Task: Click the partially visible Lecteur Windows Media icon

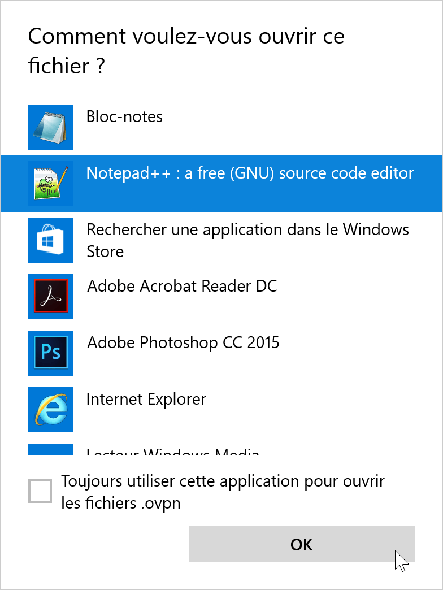Action: pos(51,450)
